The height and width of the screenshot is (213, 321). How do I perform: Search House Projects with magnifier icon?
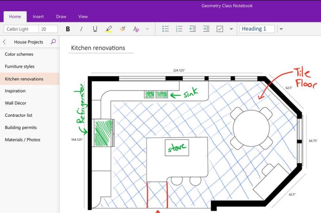click(x=53, y=42)
